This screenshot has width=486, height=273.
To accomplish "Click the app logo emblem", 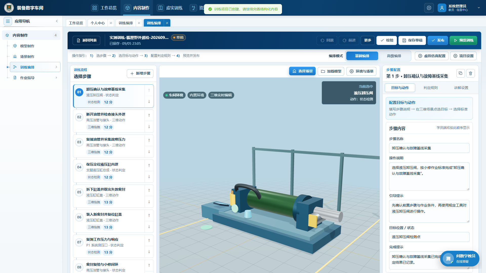I will [x=9, y=8].
